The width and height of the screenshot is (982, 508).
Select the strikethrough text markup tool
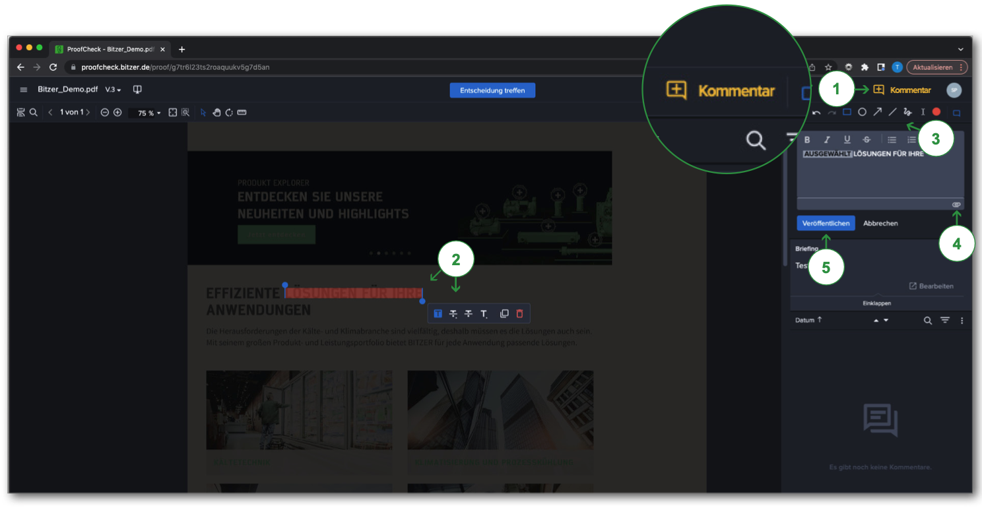tap(469, 313)
